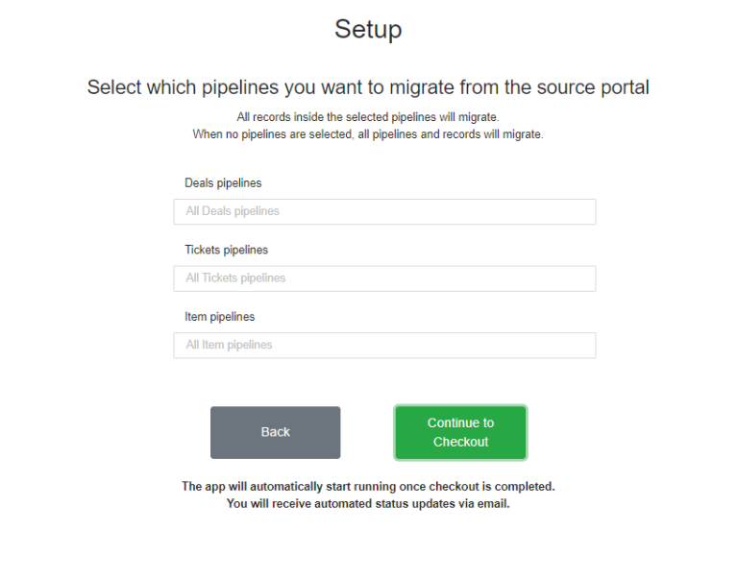Focus the 'All Tickets pipelines' placeholder text
738x579 pixels.
(x=235, y=278)
